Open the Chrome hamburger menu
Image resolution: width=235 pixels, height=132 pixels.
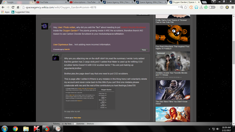232,7
